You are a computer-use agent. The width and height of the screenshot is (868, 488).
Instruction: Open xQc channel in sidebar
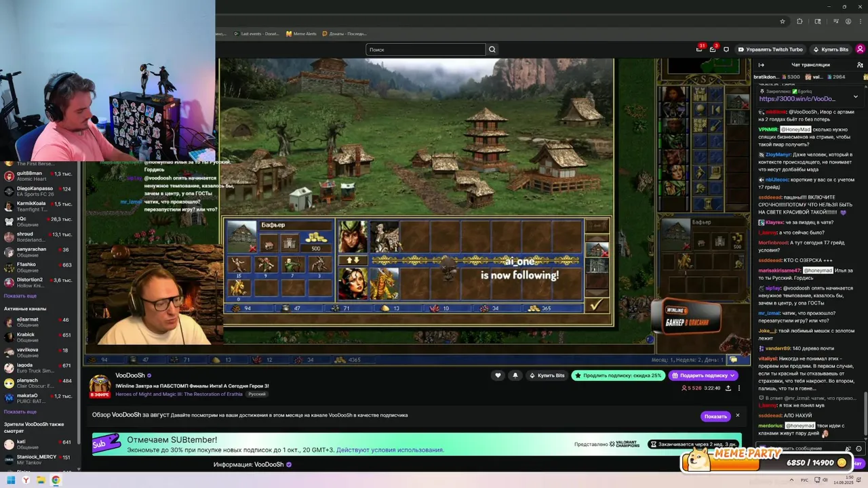pyautogui.click(x=39, y=222)
